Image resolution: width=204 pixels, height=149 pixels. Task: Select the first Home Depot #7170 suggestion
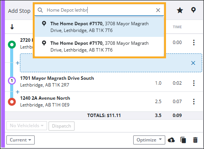99,27
